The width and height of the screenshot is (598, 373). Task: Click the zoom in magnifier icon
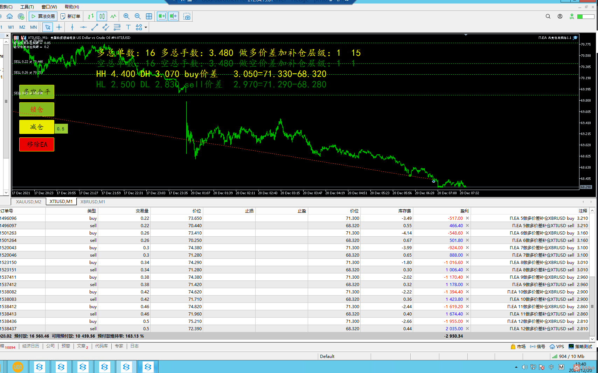tap(126, 16)
